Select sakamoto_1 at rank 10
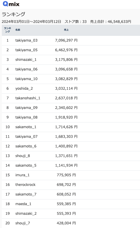Screen dimensions: 140x228 pos(26,127)
